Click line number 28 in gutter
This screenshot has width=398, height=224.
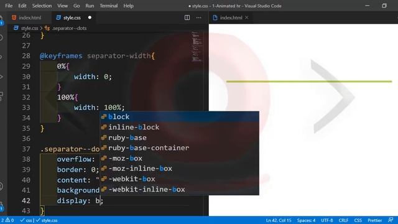click(x=26, y=56)
